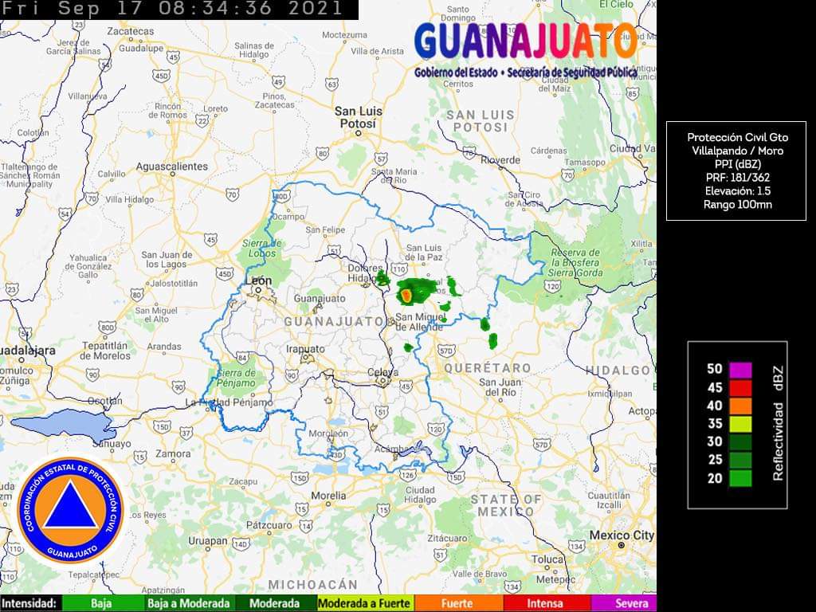Screen dimensions: 816x612
Task: Click the Celaya city label
Action: pos(383,372)
